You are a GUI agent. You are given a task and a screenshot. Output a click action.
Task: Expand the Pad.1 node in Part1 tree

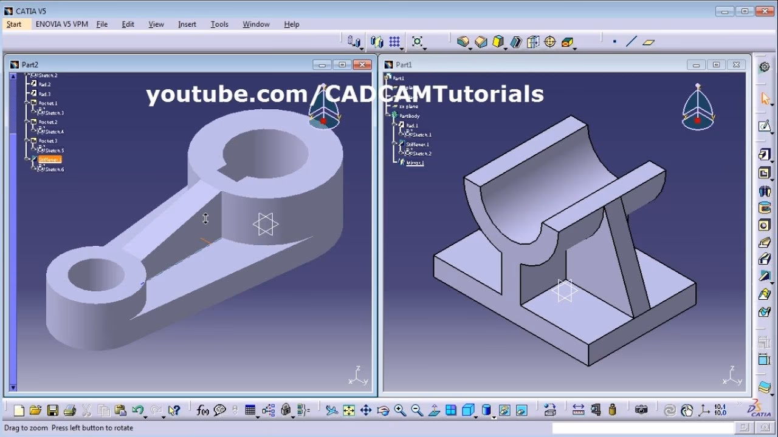tap(394, 124)
